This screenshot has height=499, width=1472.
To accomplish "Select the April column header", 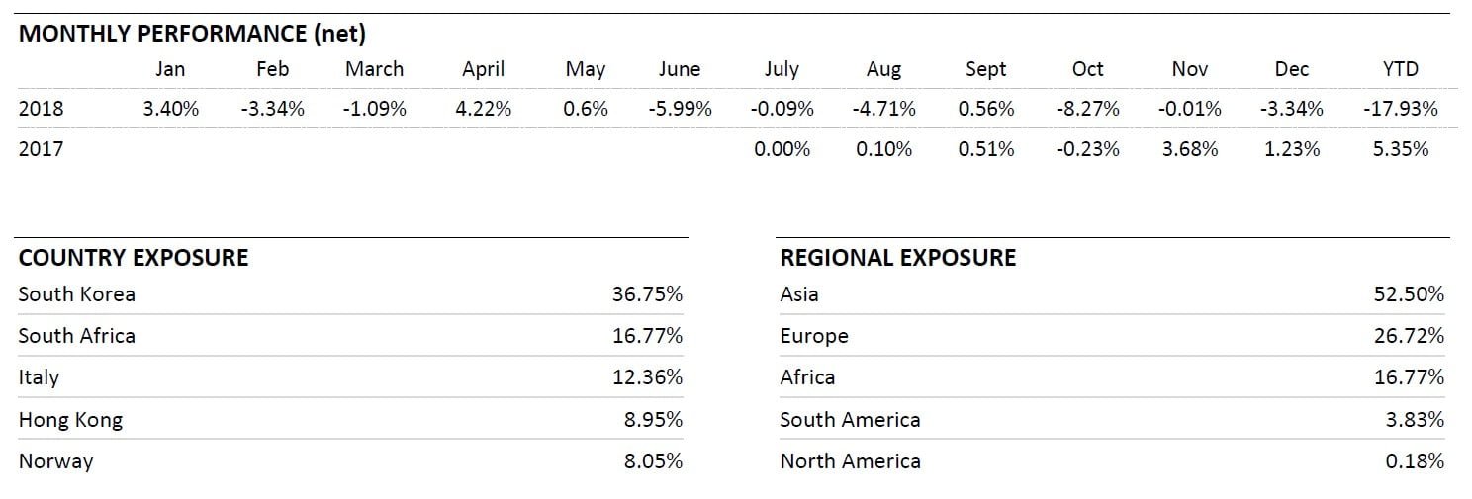I will coord(483,69).
